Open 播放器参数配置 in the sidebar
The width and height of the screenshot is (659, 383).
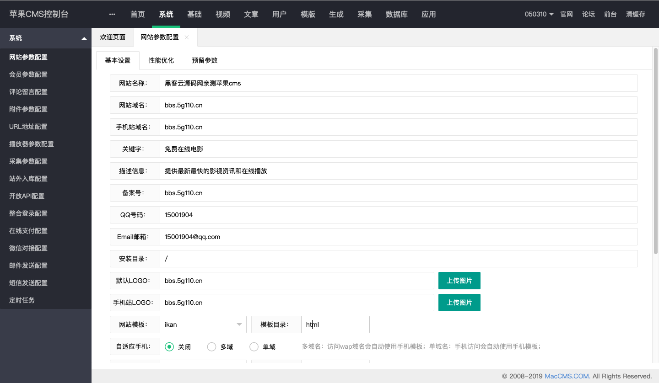(32, 144)
